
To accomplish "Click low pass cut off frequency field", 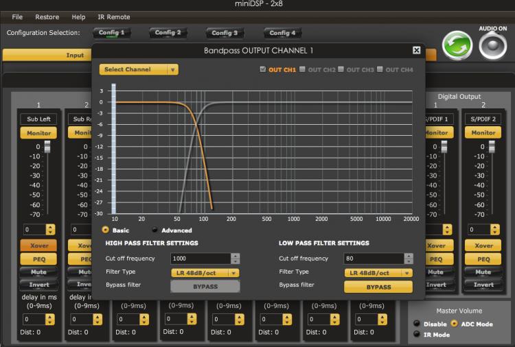I will (374, 259).
